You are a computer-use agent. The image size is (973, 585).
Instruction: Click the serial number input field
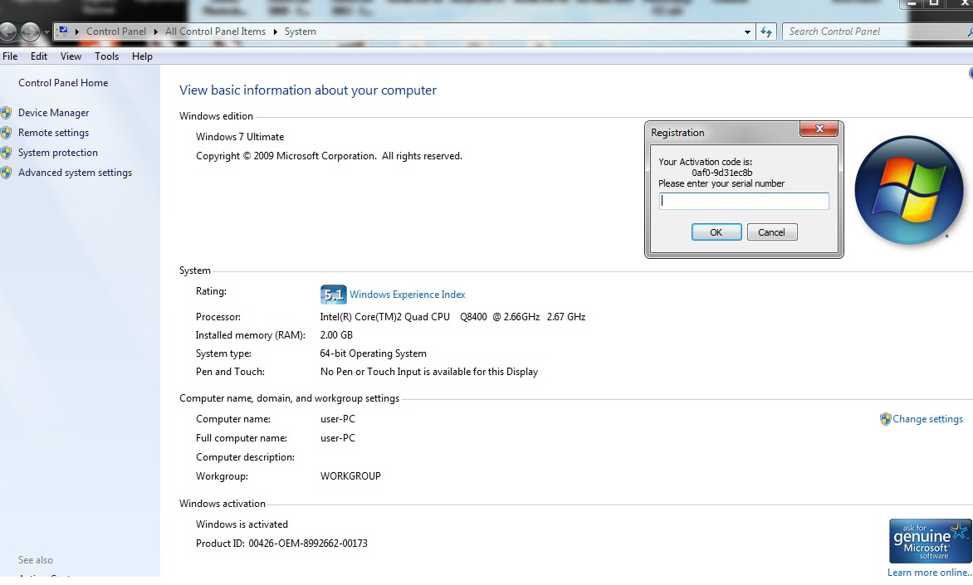pyautogui.click(x=744, y=201)
